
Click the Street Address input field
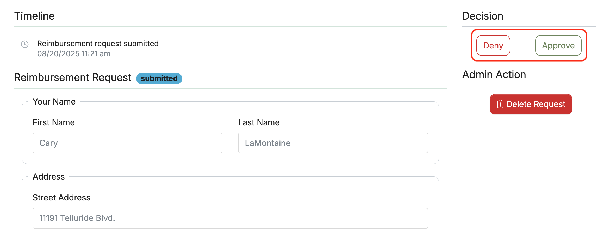coord(230,218)
